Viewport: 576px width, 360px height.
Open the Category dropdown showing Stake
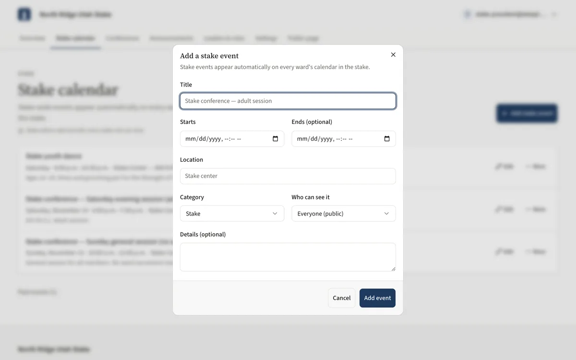(232, 214)
